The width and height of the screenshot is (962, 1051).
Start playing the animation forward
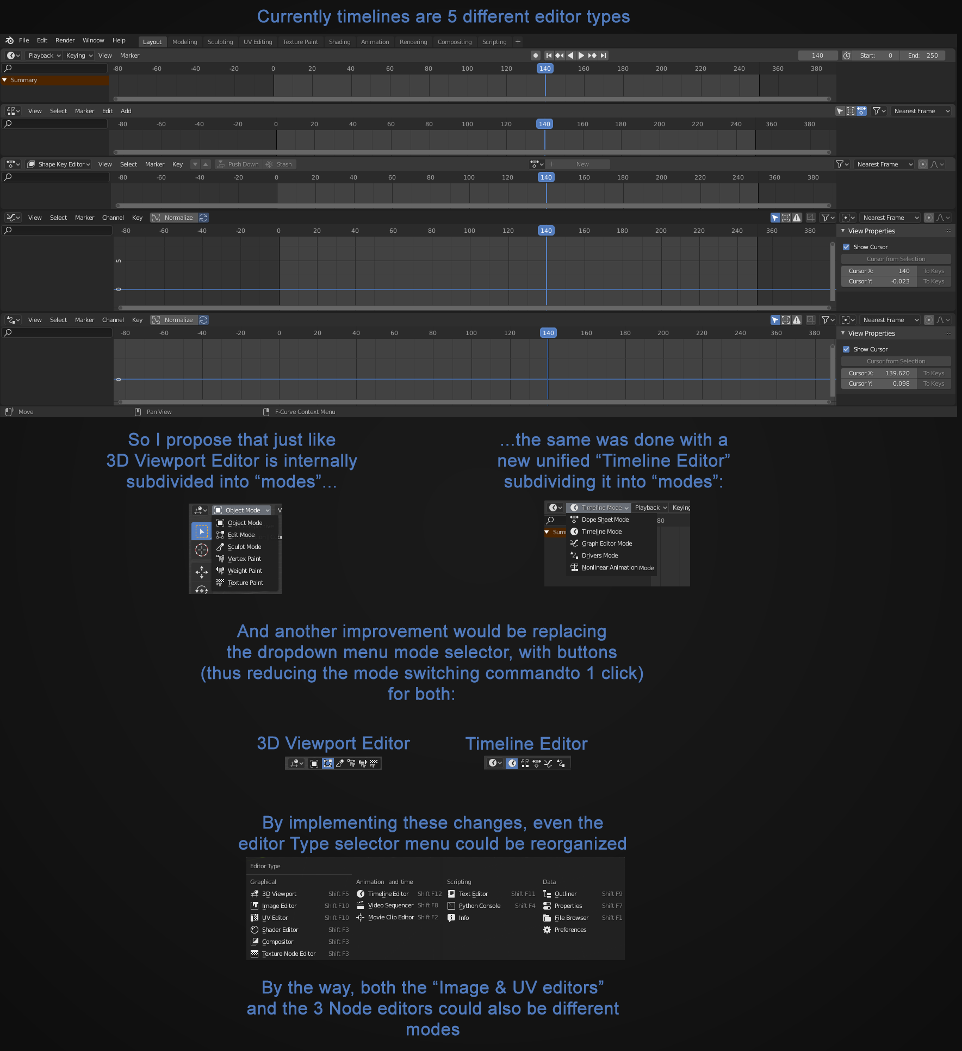(581, 55)
